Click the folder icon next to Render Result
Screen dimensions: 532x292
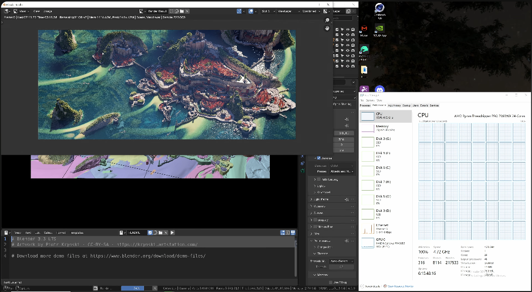point(182,11)
